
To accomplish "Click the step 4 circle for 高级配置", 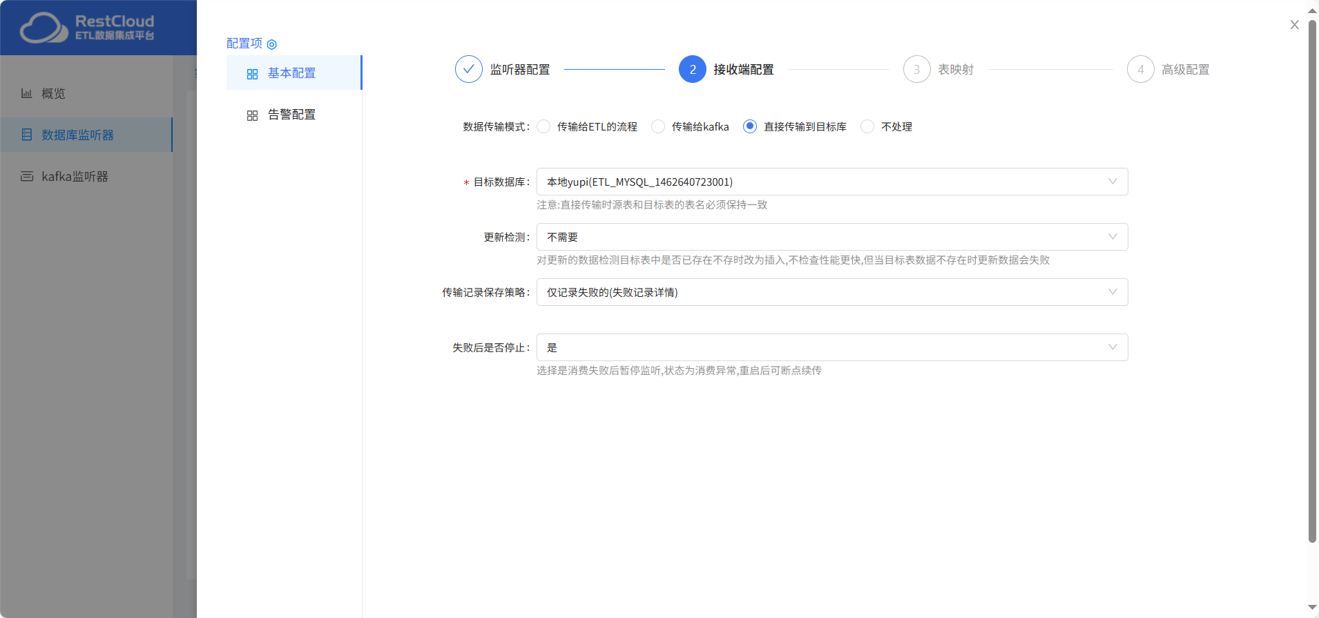I will (x=1140, y=69).
